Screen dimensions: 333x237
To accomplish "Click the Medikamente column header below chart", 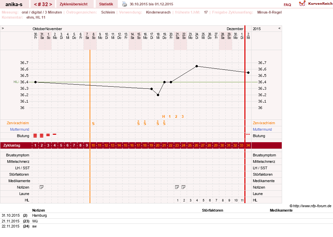I will point(281,210).
